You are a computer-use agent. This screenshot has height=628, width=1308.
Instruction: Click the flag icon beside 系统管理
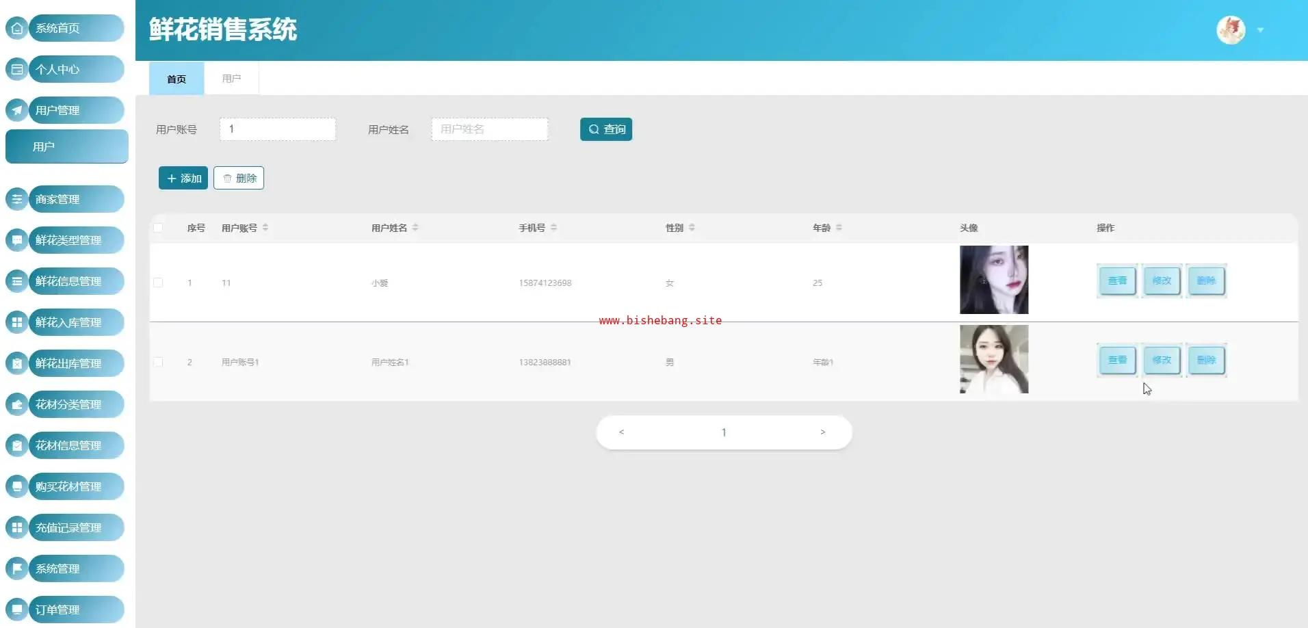(17, 568)
